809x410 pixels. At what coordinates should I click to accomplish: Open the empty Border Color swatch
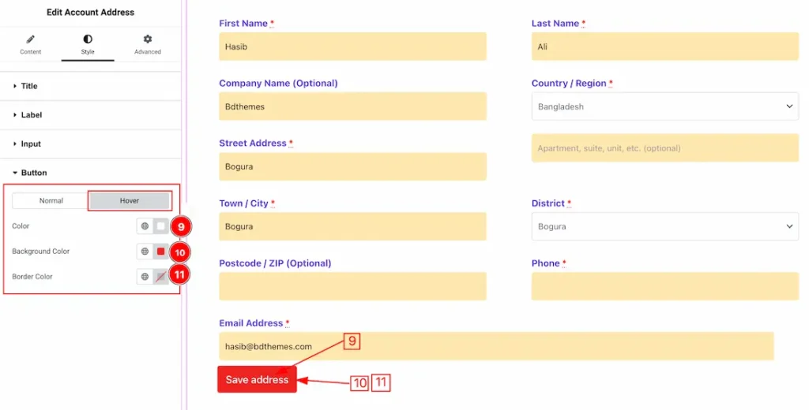tap(161, 277)
